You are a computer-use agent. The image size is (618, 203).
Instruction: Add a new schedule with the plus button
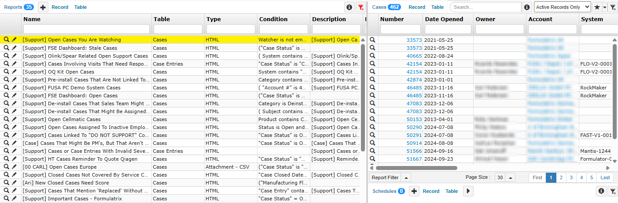click(x=414, y=191)
